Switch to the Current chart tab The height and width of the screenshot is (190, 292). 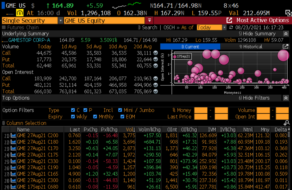190,46
